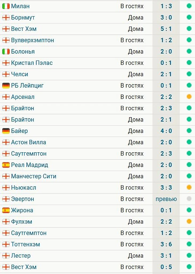Click the English flag beside Эвертон
The image size is (195, 274).
point(6,199)
